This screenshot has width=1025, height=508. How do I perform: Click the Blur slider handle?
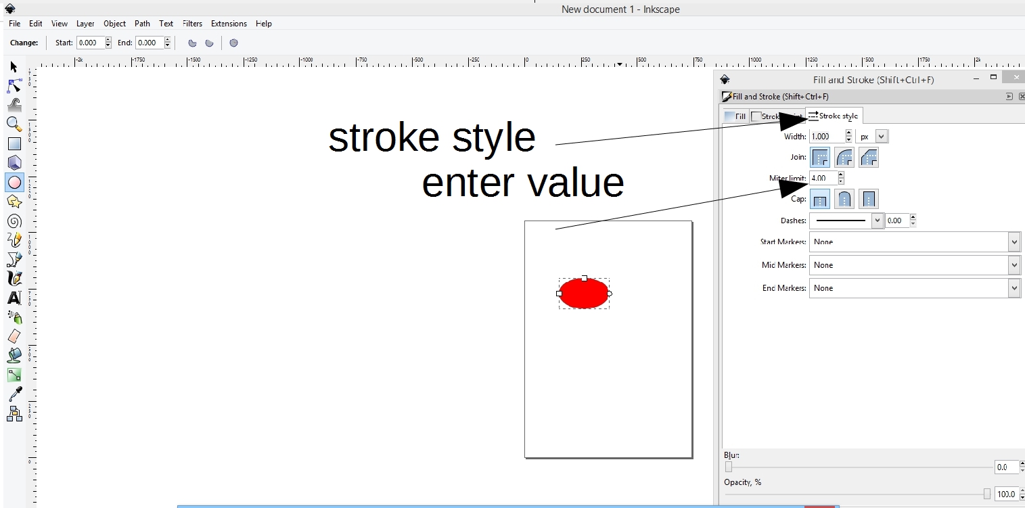[x=729, y=467]
